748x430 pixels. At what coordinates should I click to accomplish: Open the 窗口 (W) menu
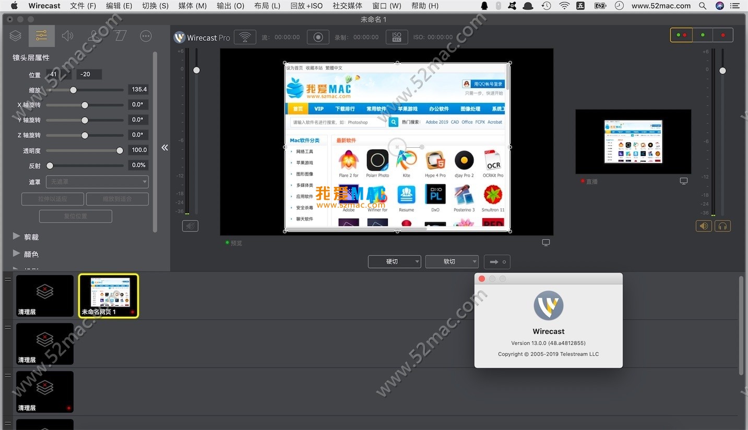coord(387,6)
